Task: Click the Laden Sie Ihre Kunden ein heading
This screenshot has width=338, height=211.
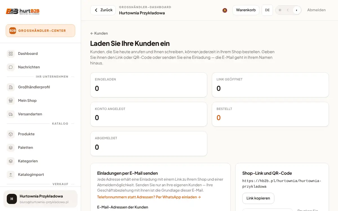Action: [x=130, y=43]
